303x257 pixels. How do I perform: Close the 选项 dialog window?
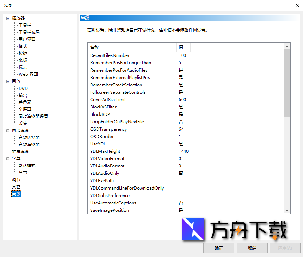297,5
